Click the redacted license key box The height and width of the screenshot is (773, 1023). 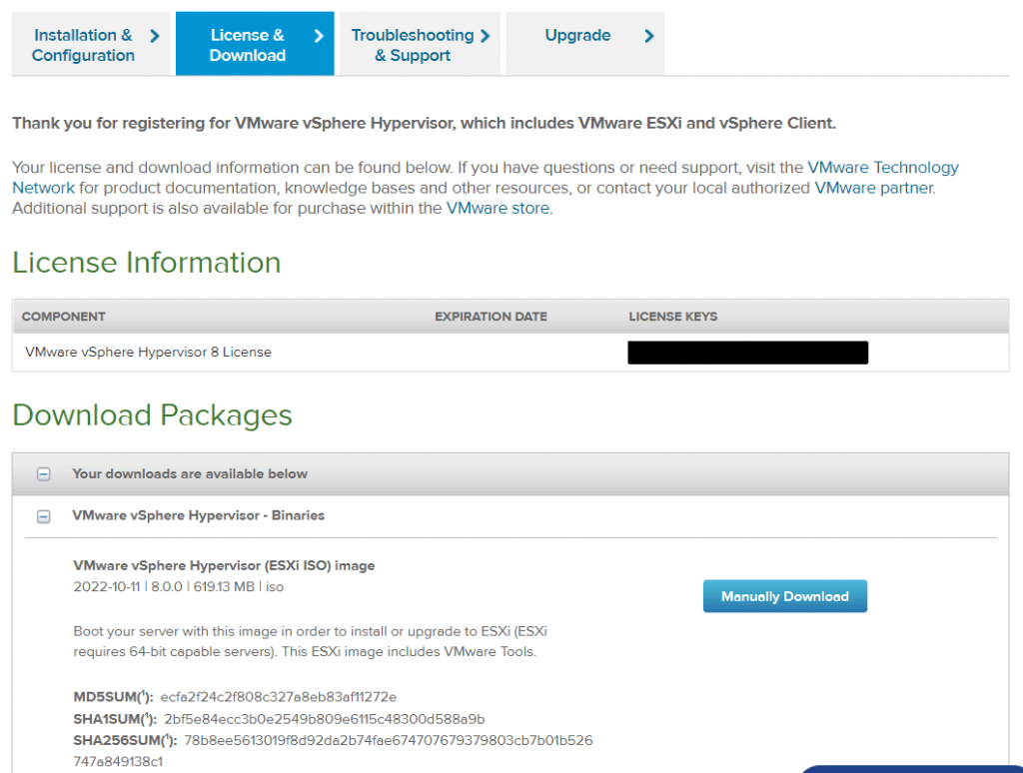click(x=747, y=352)
